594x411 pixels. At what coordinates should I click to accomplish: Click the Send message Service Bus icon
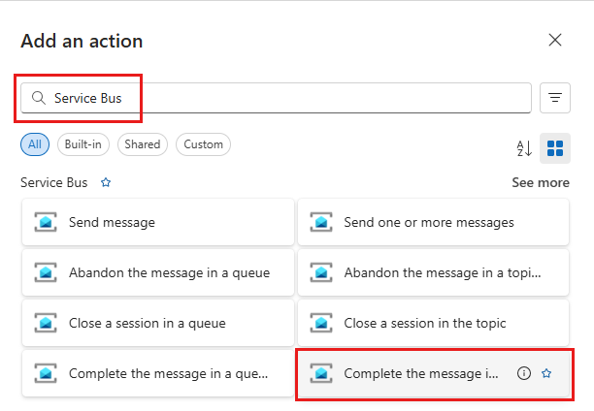point(46,222)
